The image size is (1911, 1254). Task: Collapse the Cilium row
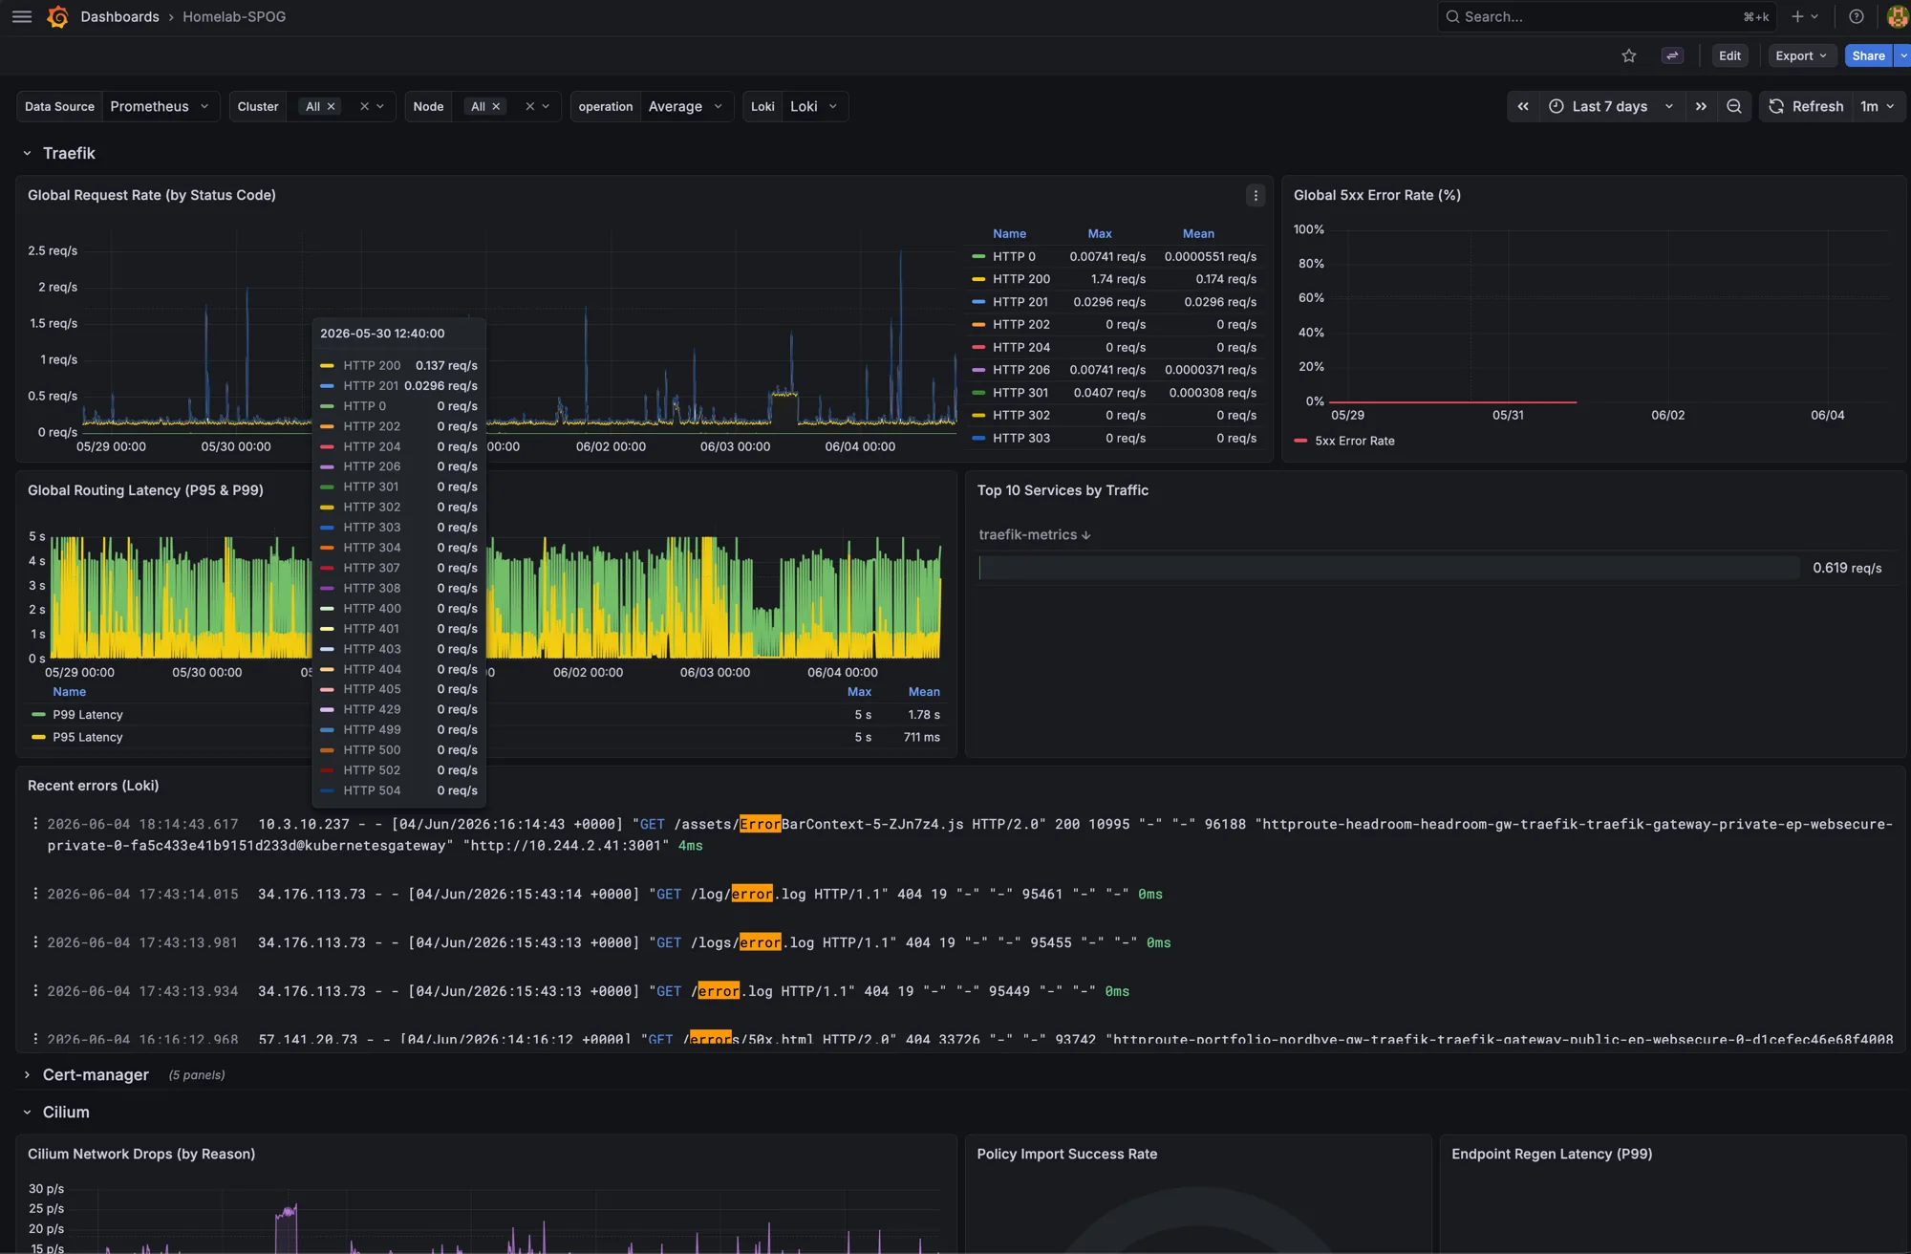27,1112
